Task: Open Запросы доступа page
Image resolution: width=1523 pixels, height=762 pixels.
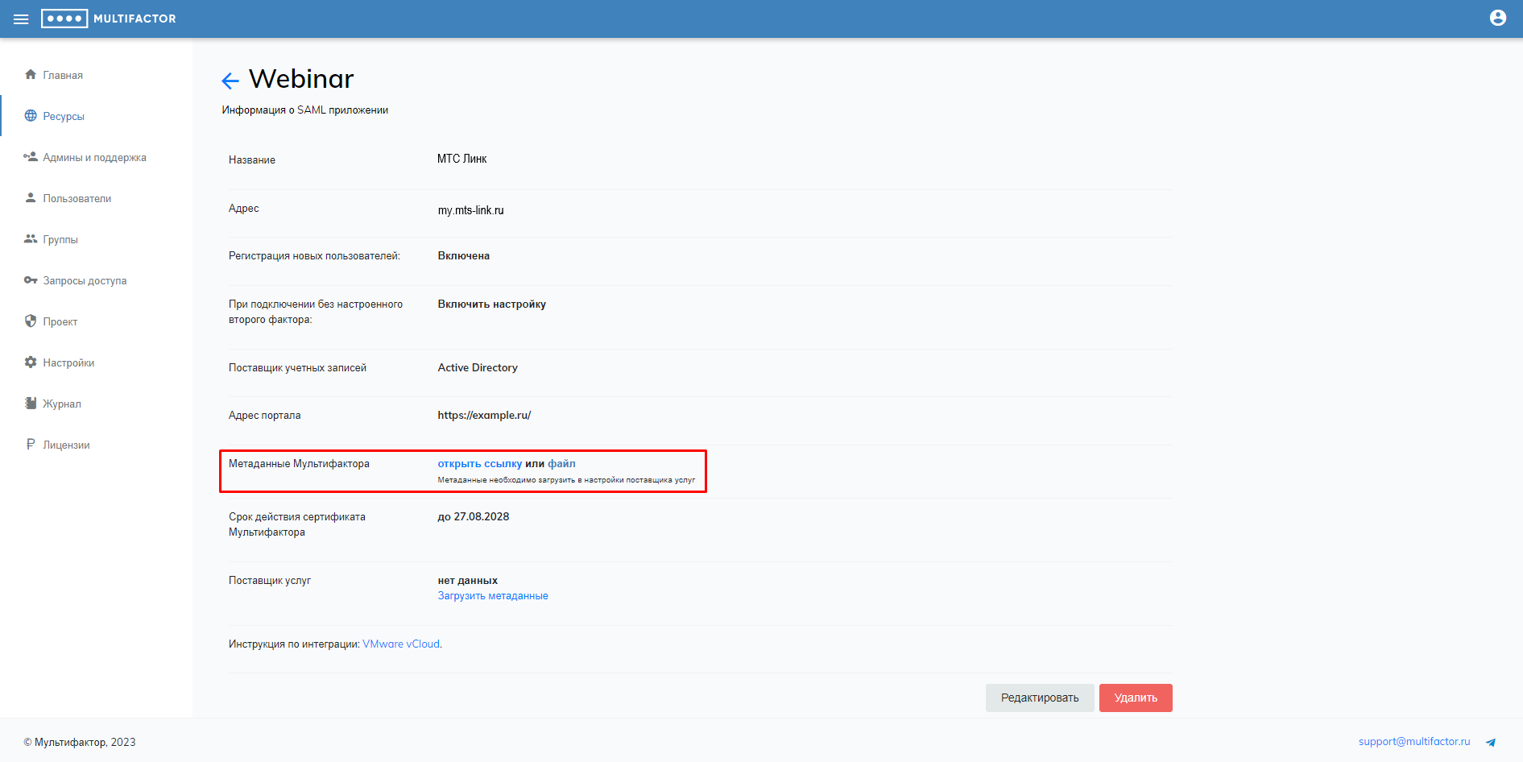Action: (x=85, y=280)
